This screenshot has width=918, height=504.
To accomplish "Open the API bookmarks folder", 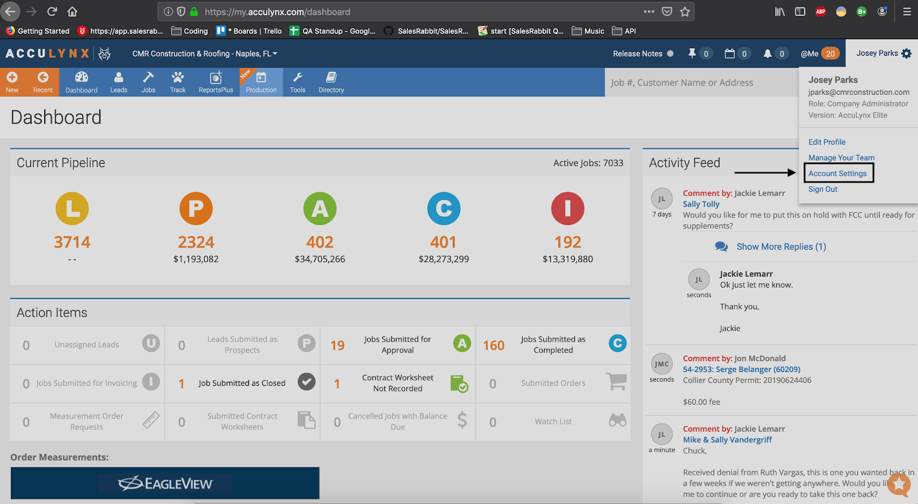I will click(624, 31).
